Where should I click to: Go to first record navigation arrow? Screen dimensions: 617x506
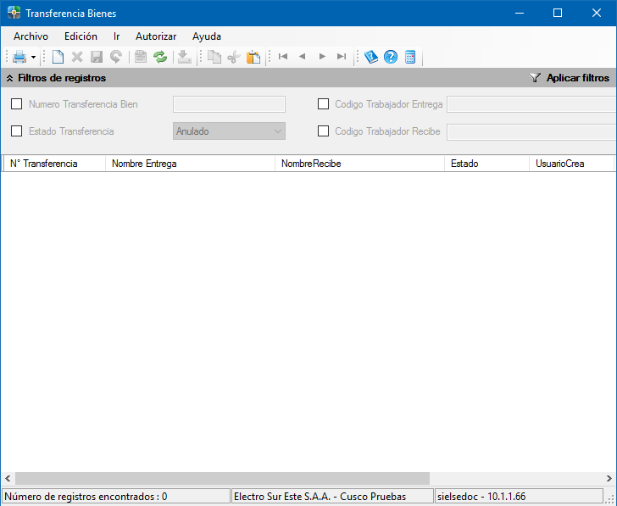(x=283, y=57)
